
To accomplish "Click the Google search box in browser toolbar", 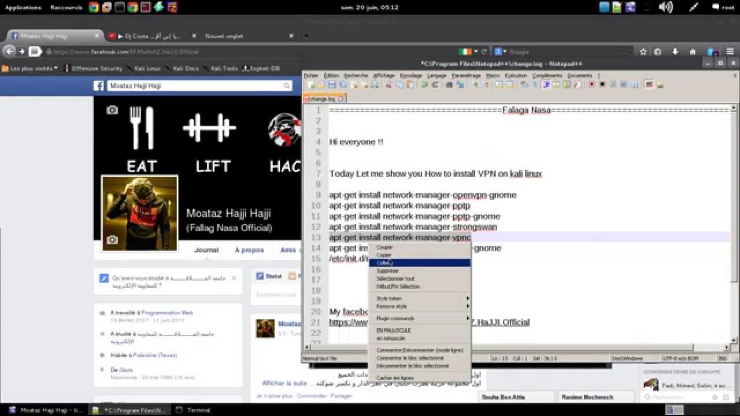I will (x=564, y=51).
